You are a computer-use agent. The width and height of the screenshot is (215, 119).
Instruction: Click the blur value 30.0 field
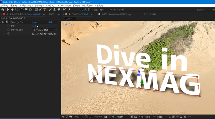(x=34, y=26)
